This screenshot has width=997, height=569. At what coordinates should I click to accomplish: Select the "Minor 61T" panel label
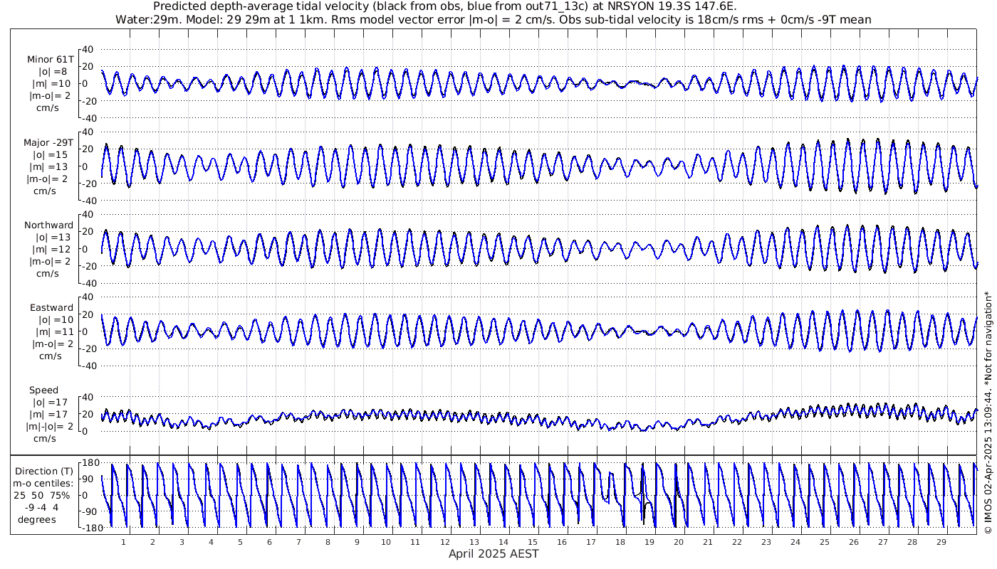tap(50, 59)
